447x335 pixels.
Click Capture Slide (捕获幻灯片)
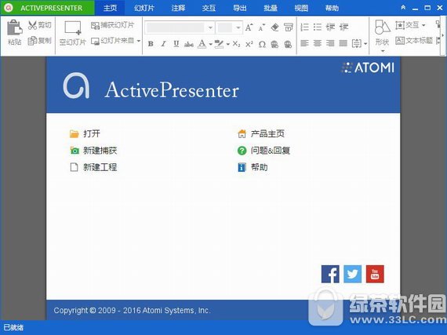(112, 25)
